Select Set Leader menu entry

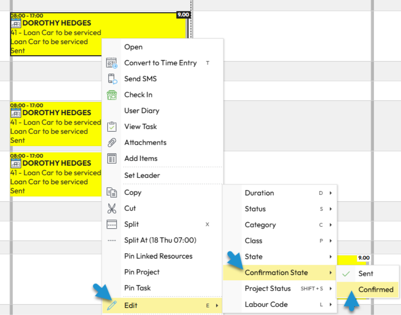142,175
